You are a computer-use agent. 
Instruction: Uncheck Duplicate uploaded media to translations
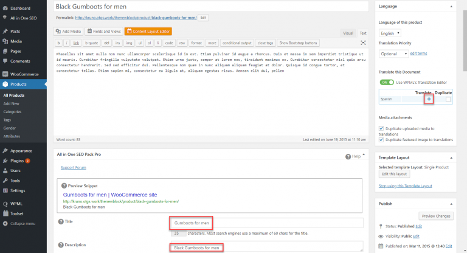[381, 129]
